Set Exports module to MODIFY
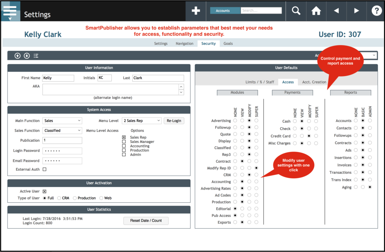385x252 pixels. [249, 222]
